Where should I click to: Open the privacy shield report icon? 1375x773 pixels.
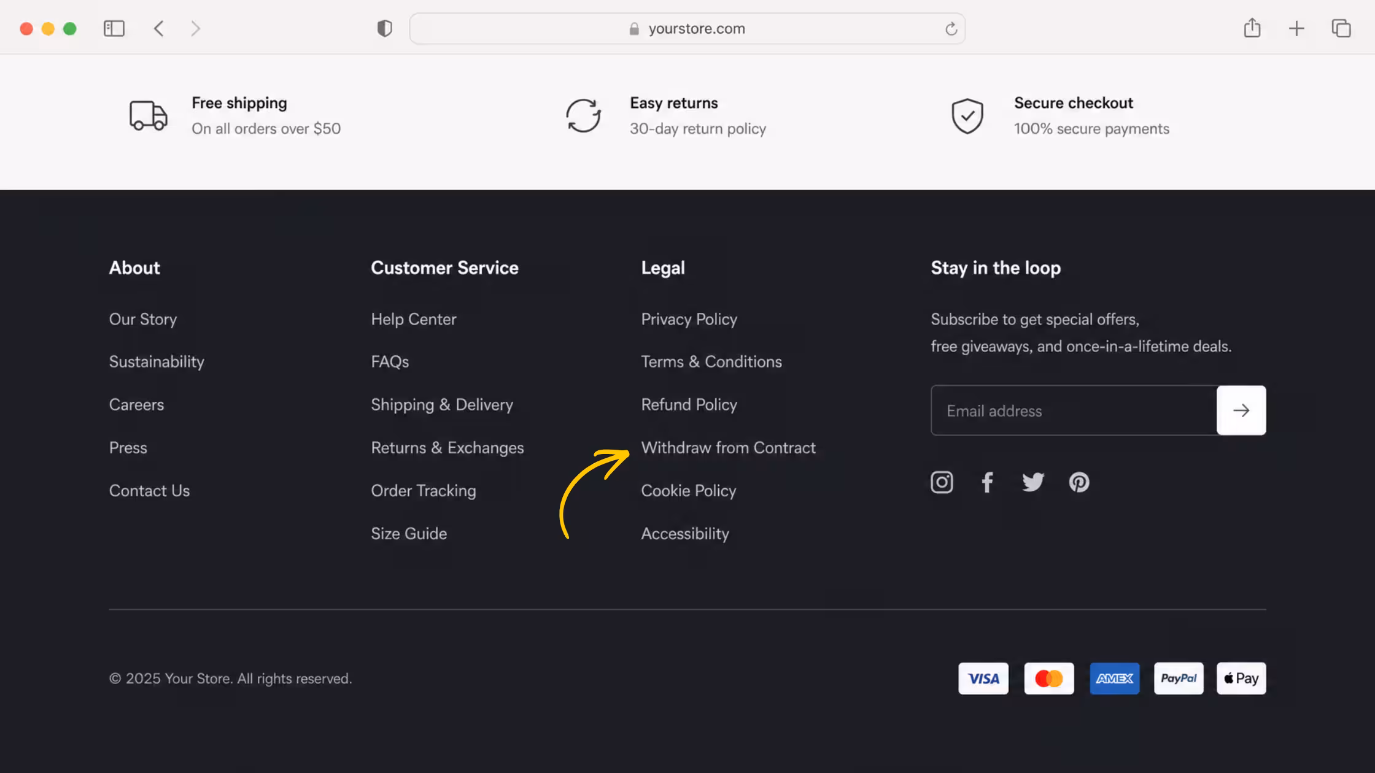(384, 28)
